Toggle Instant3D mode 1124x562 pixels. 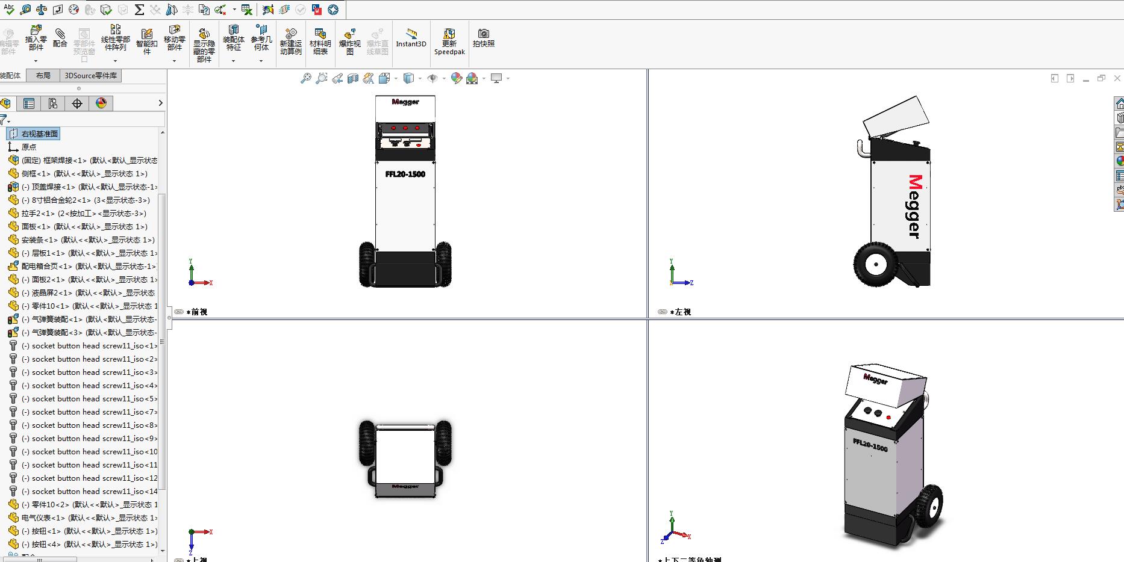click(x=411, y=37)
